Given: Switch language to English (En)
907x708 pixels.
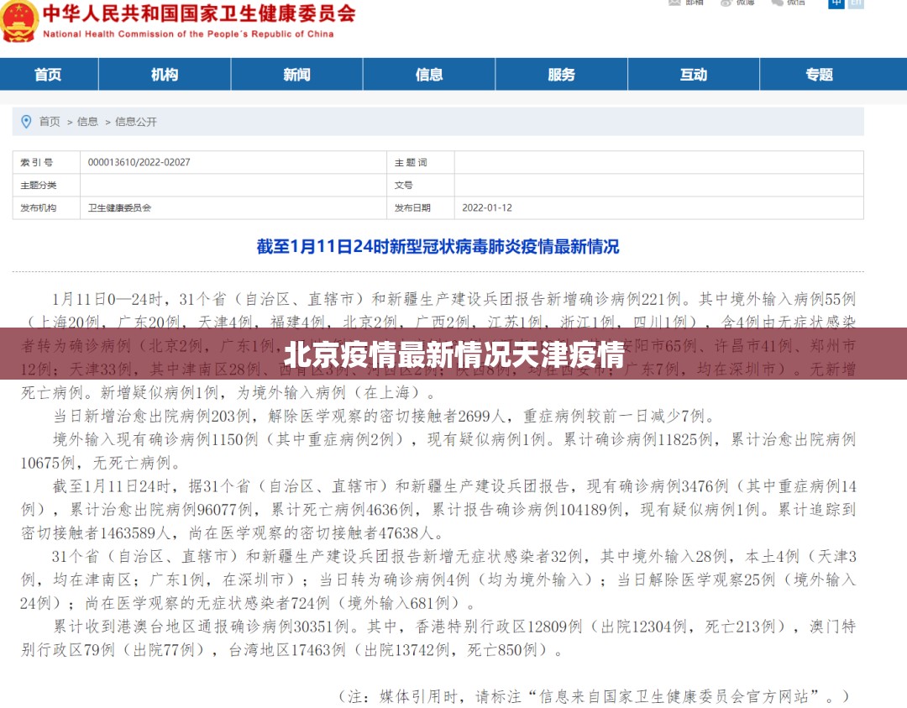Looking at the screenshot, I should [x=856, y=3].
